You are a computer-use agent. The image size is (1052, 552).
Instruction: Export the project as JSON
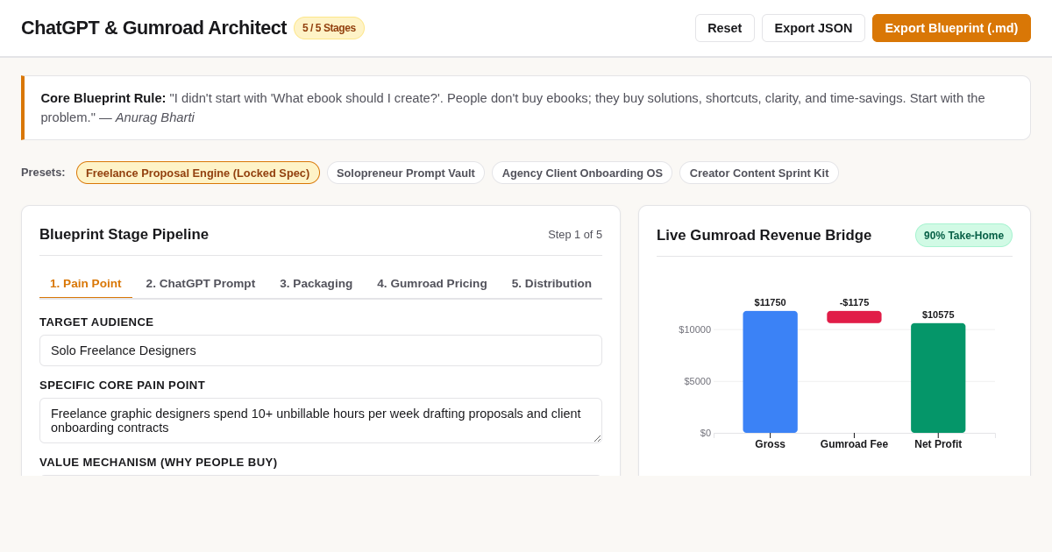click(813, 28)
